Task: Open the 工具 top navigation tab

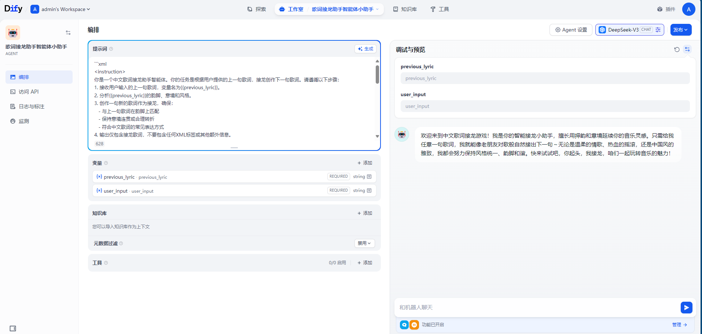Action: (440, 9)
